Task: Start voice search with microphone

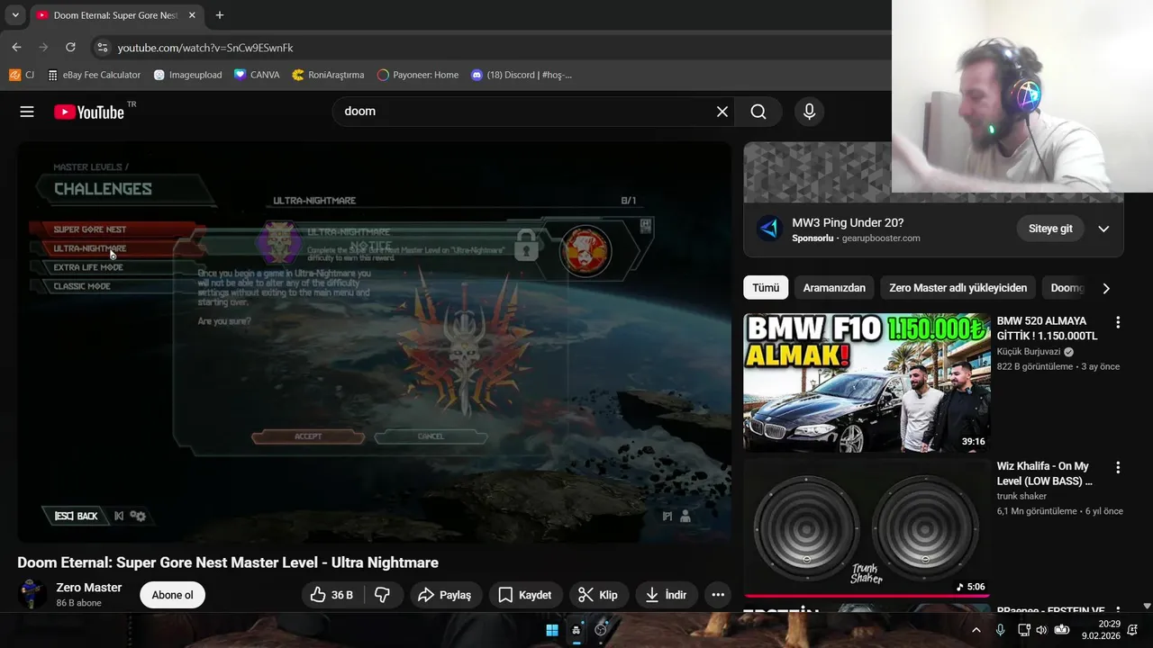Action: tap(809, 112)
